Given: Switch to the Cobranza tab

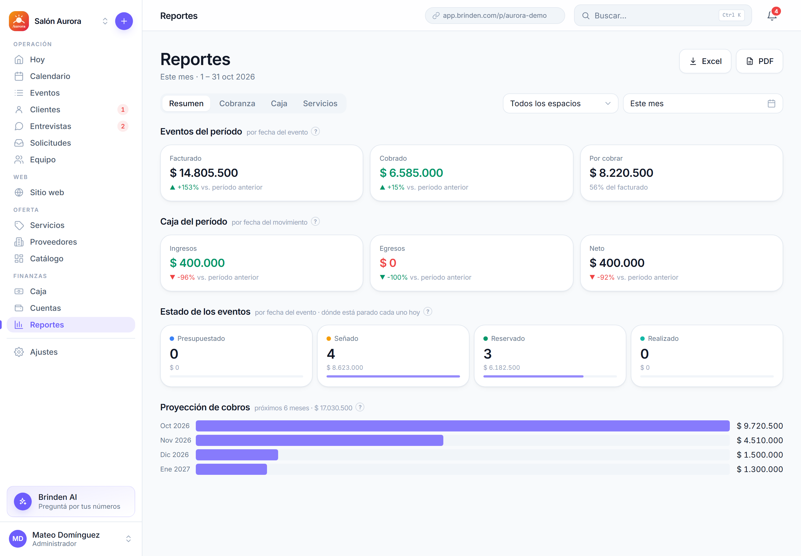Looking at the screenshot, I should pyautogui.click(x=237, y=103).
